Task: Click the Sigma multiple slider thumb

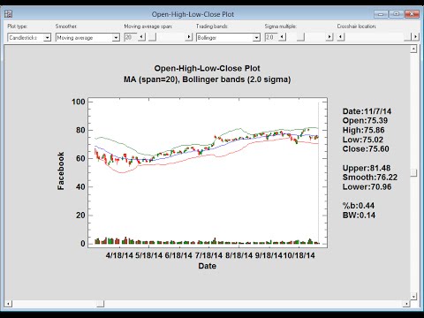Action: pyautogui.click(x=300, y=37)
